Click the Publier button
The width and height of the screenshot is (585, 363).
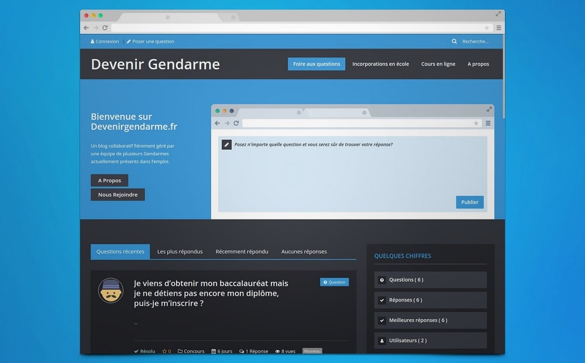470,202
